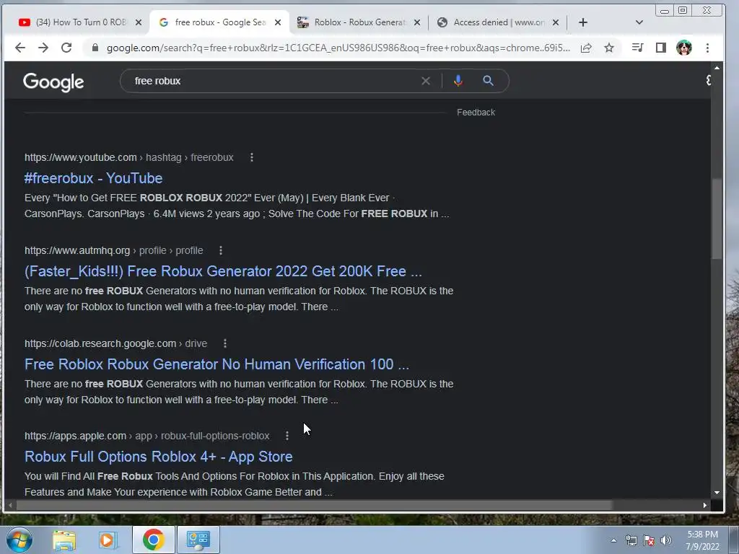
Task: Open 'Free Roblox Robux Generator No Human Verification' result
Action: (x=217, y=364)
